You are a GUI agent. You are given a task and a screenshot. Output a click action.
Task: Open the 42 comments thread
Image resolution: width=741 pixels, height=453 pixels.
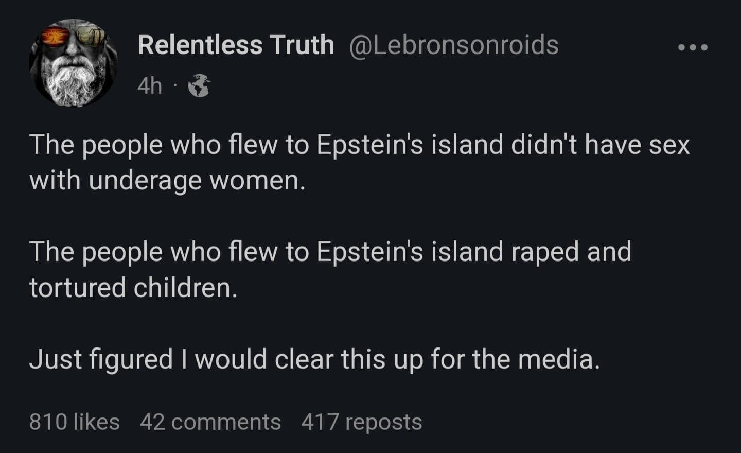pos(210,422)
